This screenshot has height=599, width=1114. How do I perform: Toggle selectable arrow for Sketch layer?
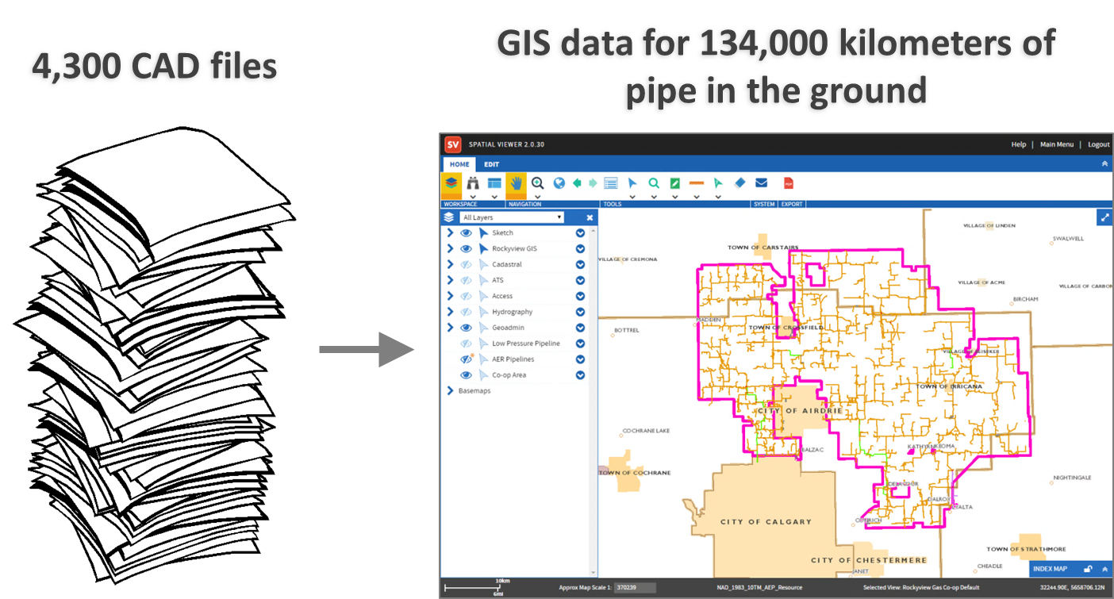483,233
